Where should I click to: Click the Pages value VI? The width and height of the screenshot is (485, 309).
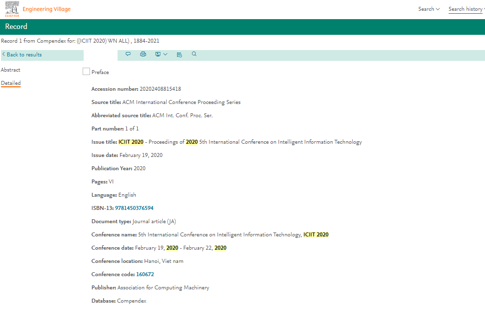click(x=111, y=181)
